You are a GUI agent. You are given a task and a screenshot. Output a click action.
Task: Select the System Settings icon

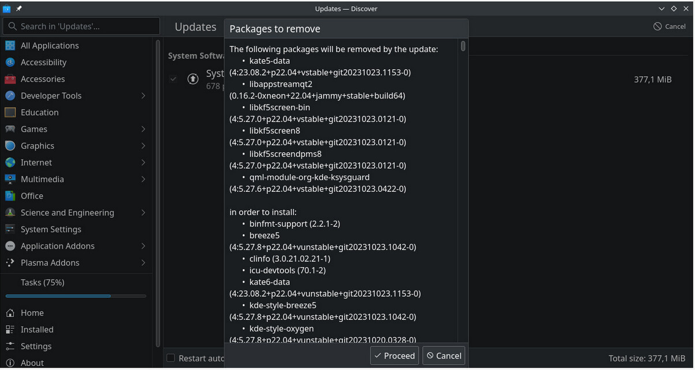[10, 229]
